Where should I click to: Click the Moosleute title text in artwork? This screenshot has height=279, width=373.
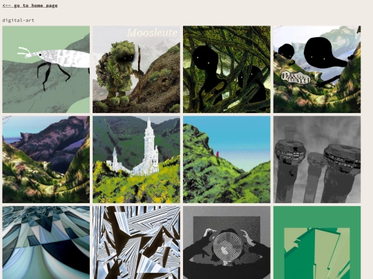pos(152,33)
